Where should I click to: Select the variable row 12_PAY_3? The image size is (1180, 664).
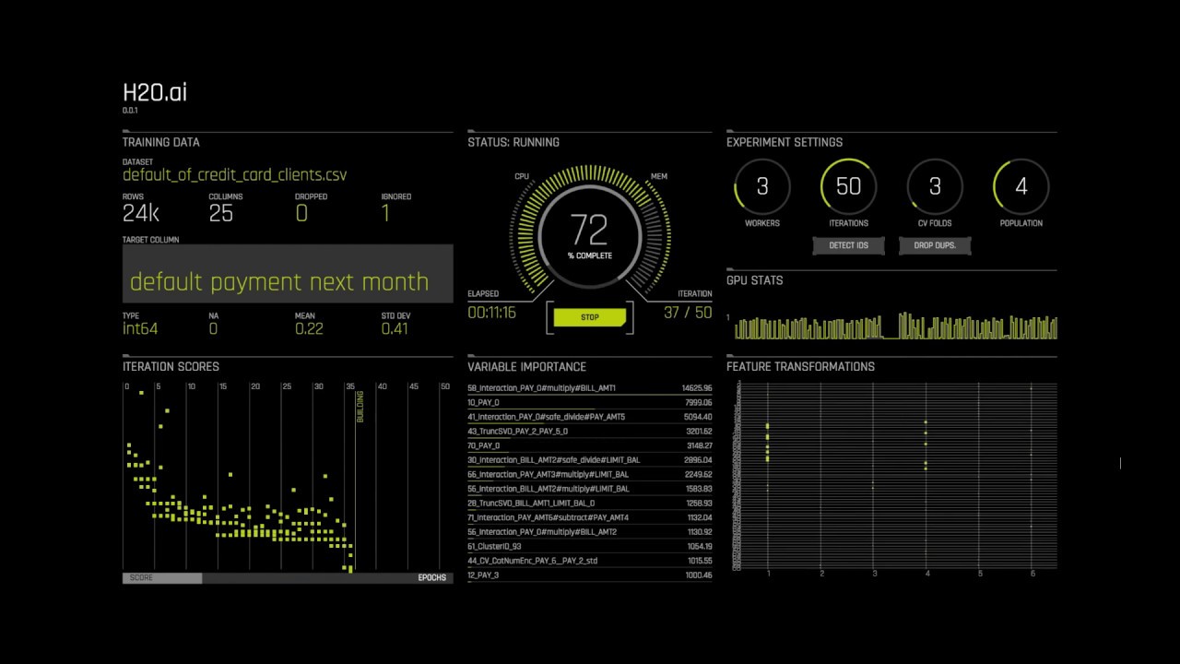tap(590, 575)
